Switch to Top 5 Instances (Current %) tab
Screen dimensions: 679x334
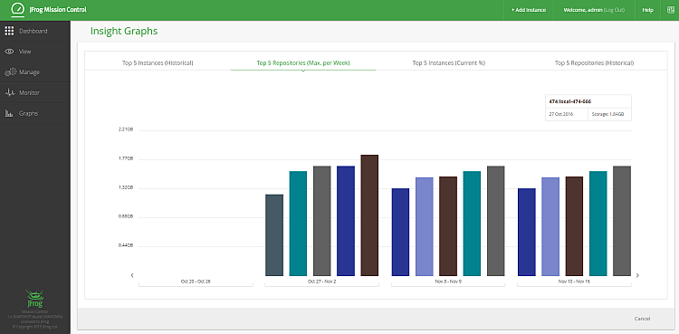point(449,62)
